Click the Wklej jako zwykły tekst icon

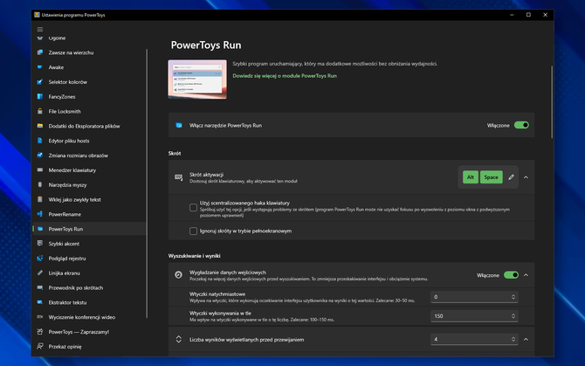pyautogui.click(x=40, y=200)
